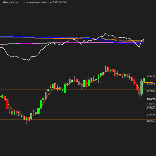Click the "V: 0.54" volume readout

pos(150,104)
